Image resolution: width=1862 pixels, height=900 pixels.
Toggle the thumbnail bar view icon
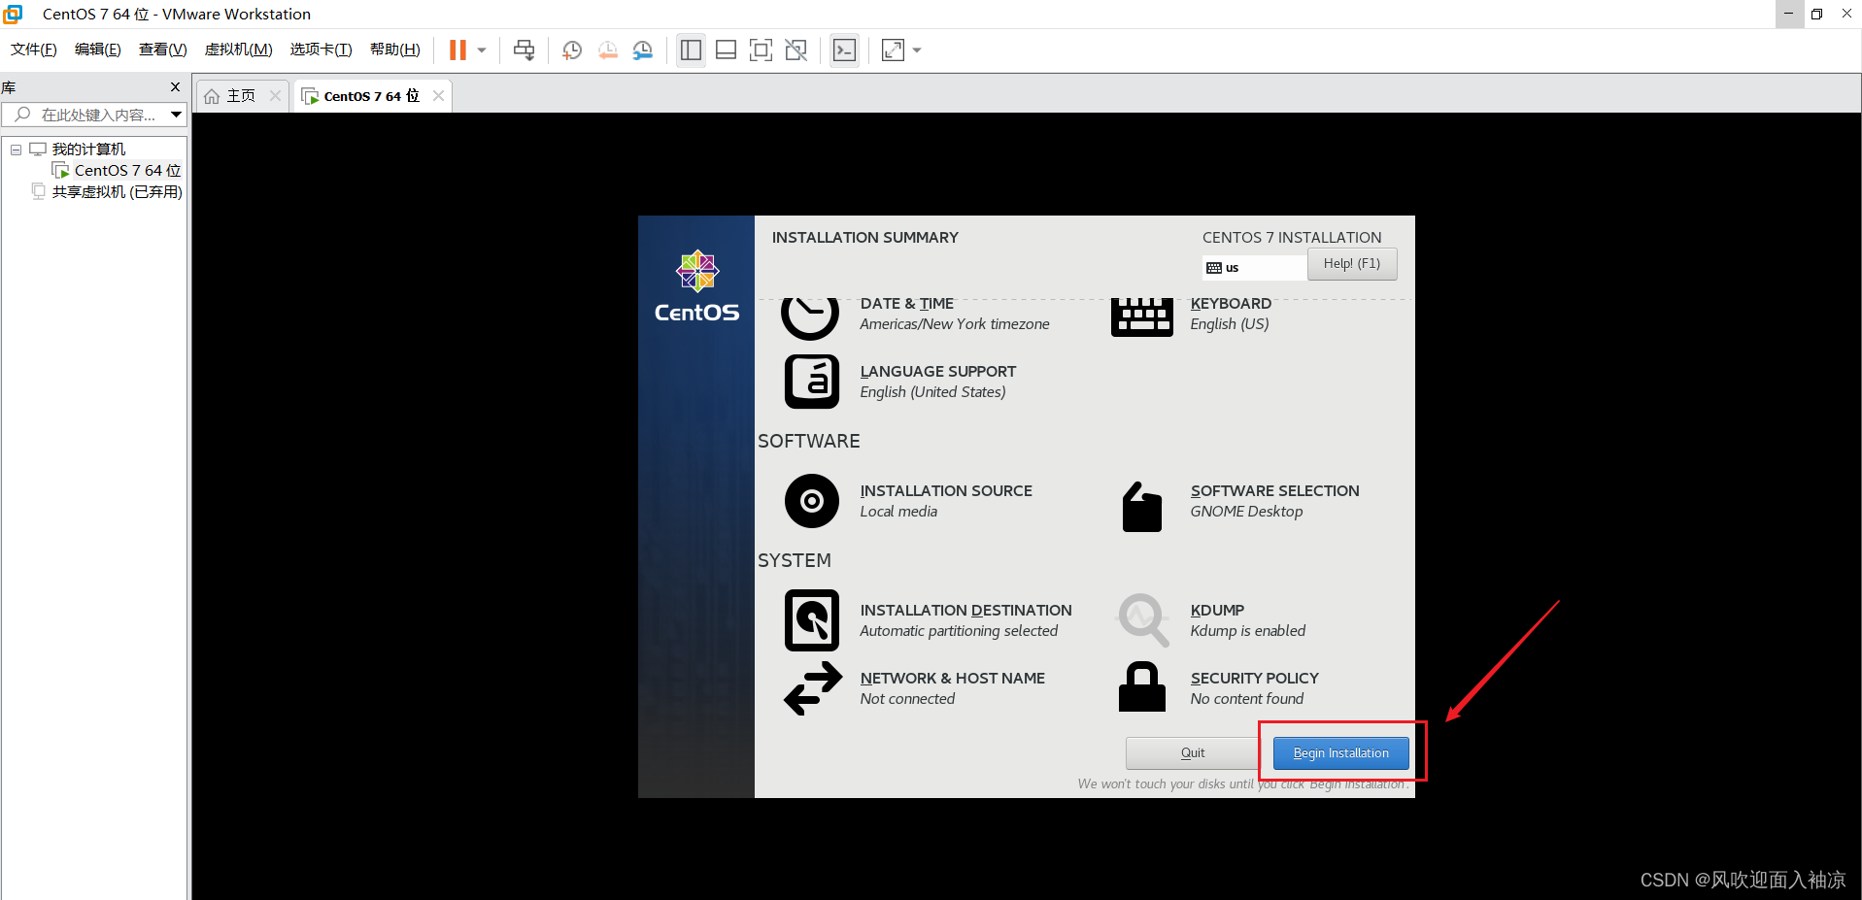(726, 50)
